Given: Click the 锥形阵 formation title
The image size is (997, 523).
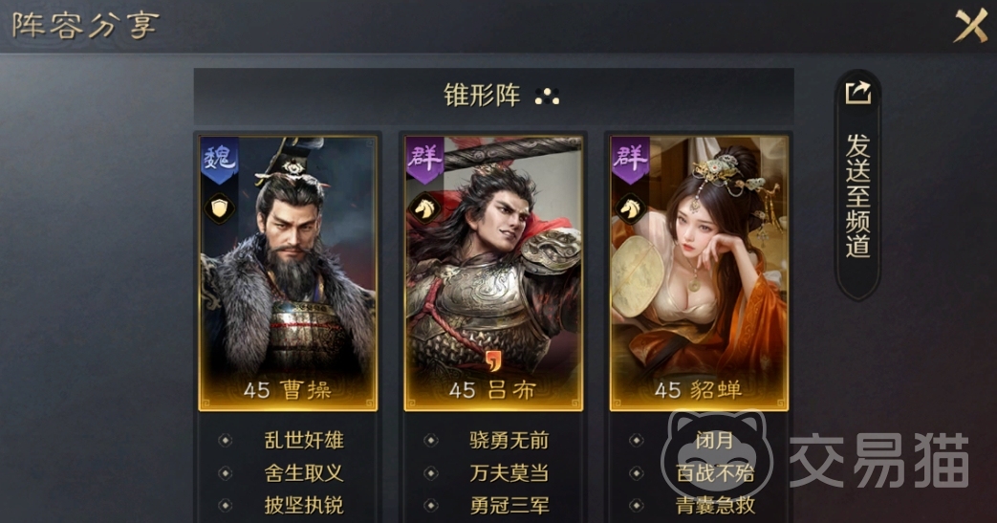Looking at the screenshot, I should pos(482,96).
